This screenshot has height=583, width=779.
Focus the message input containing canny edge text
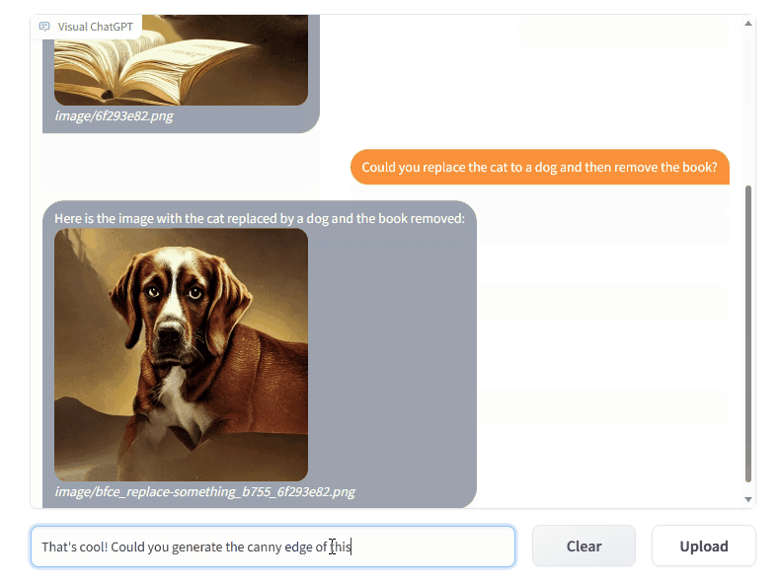273,547
